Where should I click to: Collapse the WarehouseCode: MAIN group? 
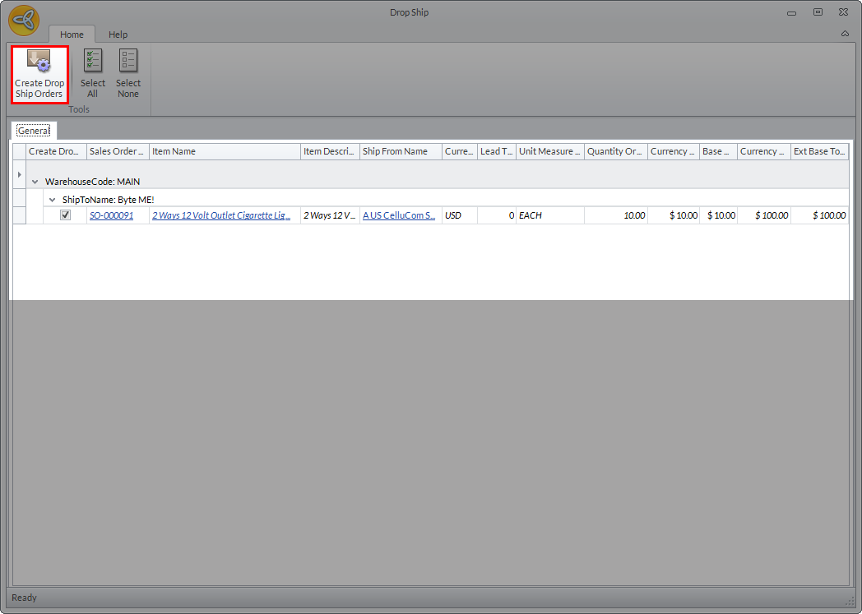pyautogui.click(x=35, y=181)
